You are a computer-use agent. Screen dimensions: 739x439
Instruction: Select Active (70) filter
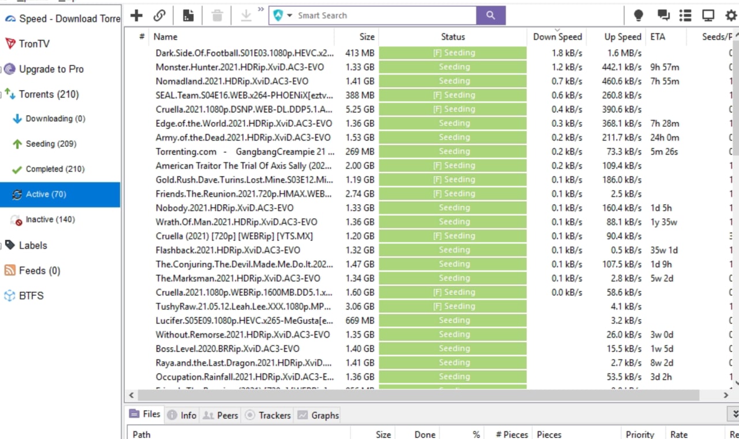pyautogui.click(x=60, y=194)
